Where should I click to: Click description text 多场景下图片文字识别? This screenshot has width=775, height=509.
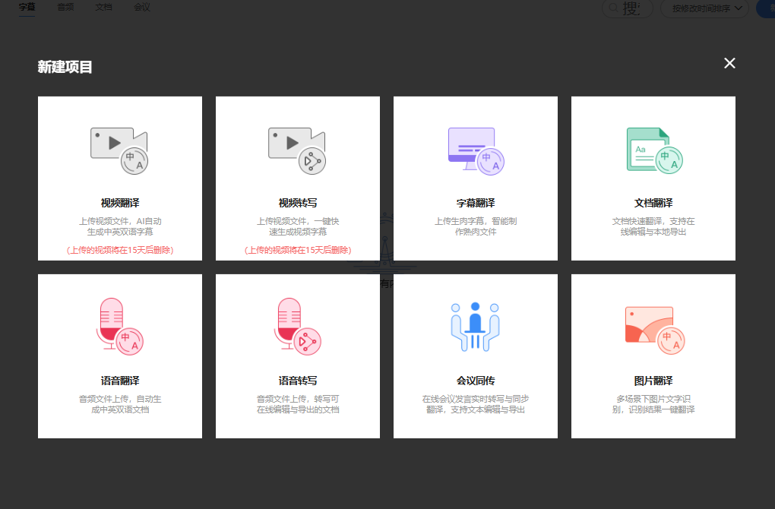[x=653, y=404]
